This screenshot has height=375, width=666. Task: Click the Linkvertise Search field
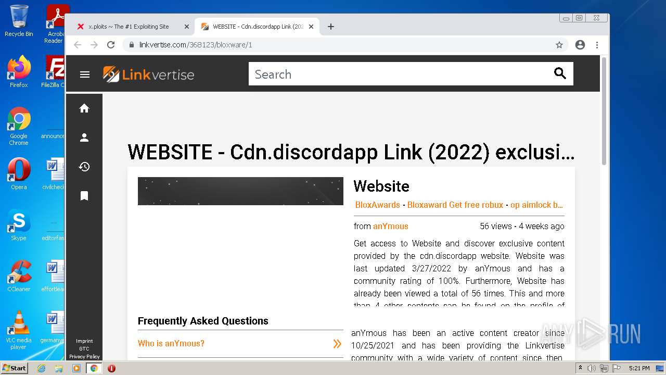401,74
